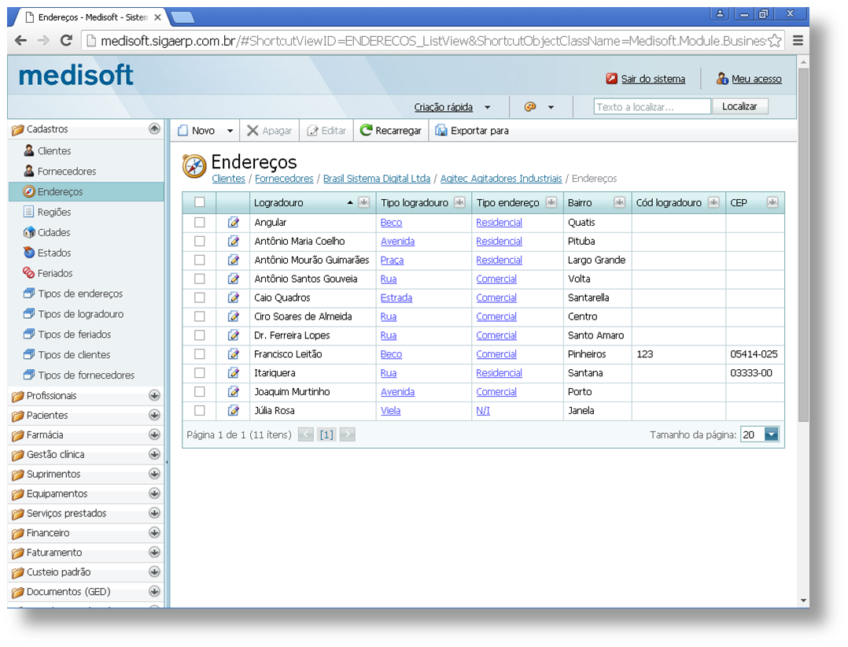This screenshot has width=848, height=647.
Task: Open the page size dropdown
Action: pyautogui.click(x=771, y=434)
